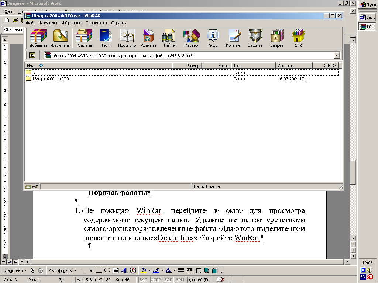Sort by Имя column header
The image size is (378, 283).
pyautogui.click(x=98, y=66)
